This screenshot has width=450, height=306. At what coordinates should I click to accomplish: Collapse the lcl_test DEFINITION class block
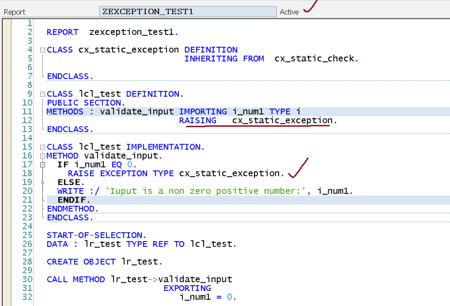coord(42,94)
